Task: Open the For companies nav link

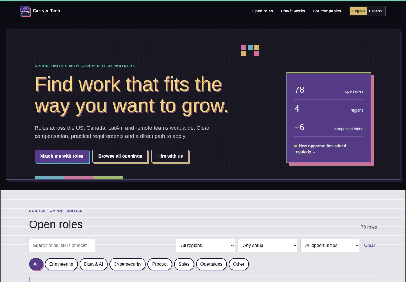Action: point(327,11)
